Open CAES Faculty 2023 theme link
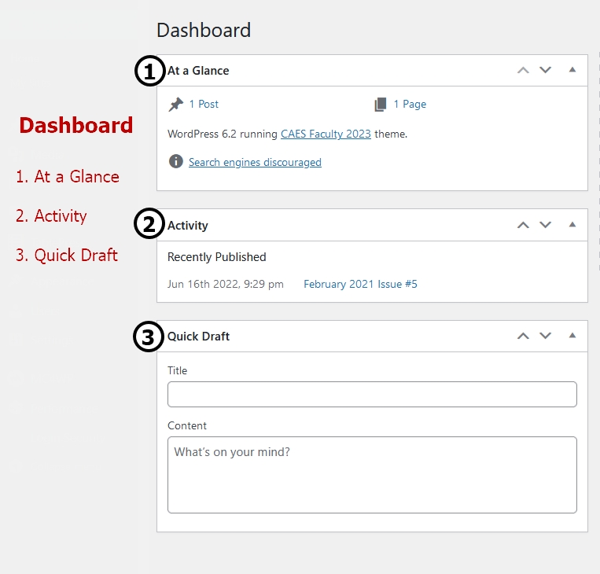 326,134
